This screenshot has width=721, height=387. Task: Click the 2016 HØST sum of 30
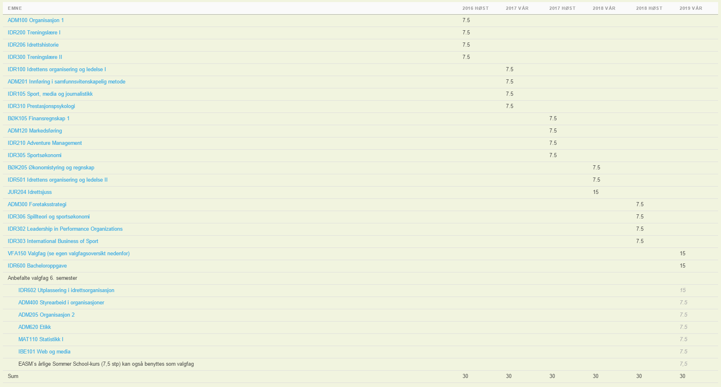tap(465, 376)
